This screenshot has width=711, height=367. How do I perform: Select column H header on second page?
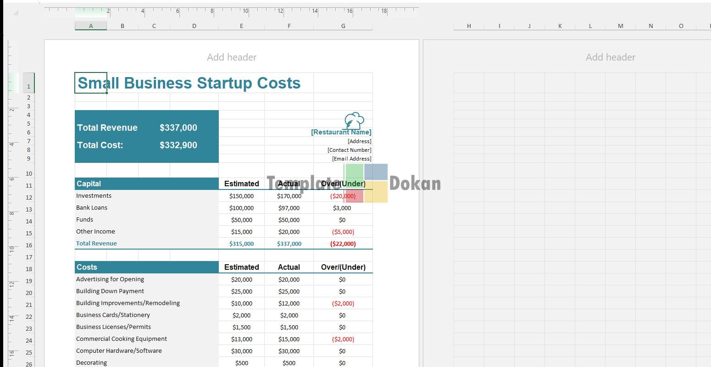pyautogui.click(x=469, y=26)
